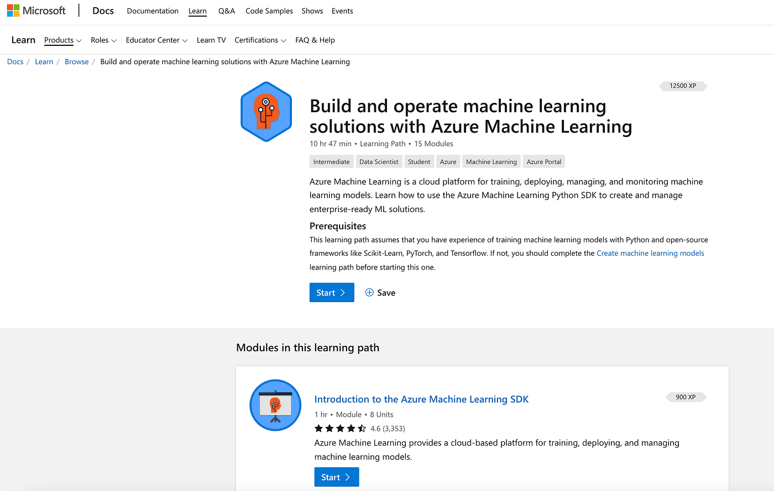Click the Microsoft logo
Viewport: 774px width, 491px height.
(36, 11)
